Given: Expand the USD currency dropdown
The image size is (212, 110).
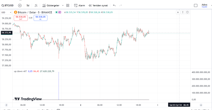Looking at the screenshot, I should pyautogui.click(x=6, y=12).
